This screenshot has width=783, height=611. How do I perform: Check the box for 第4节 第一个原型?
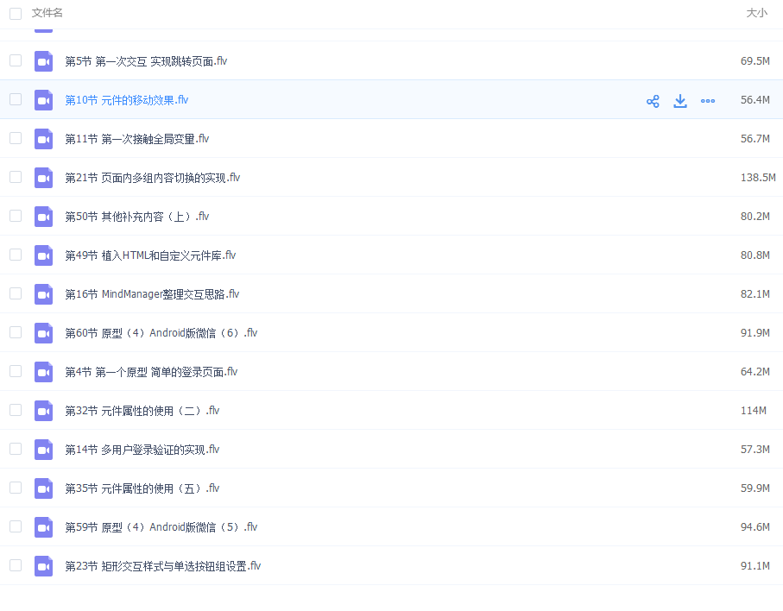coord(16,371)
